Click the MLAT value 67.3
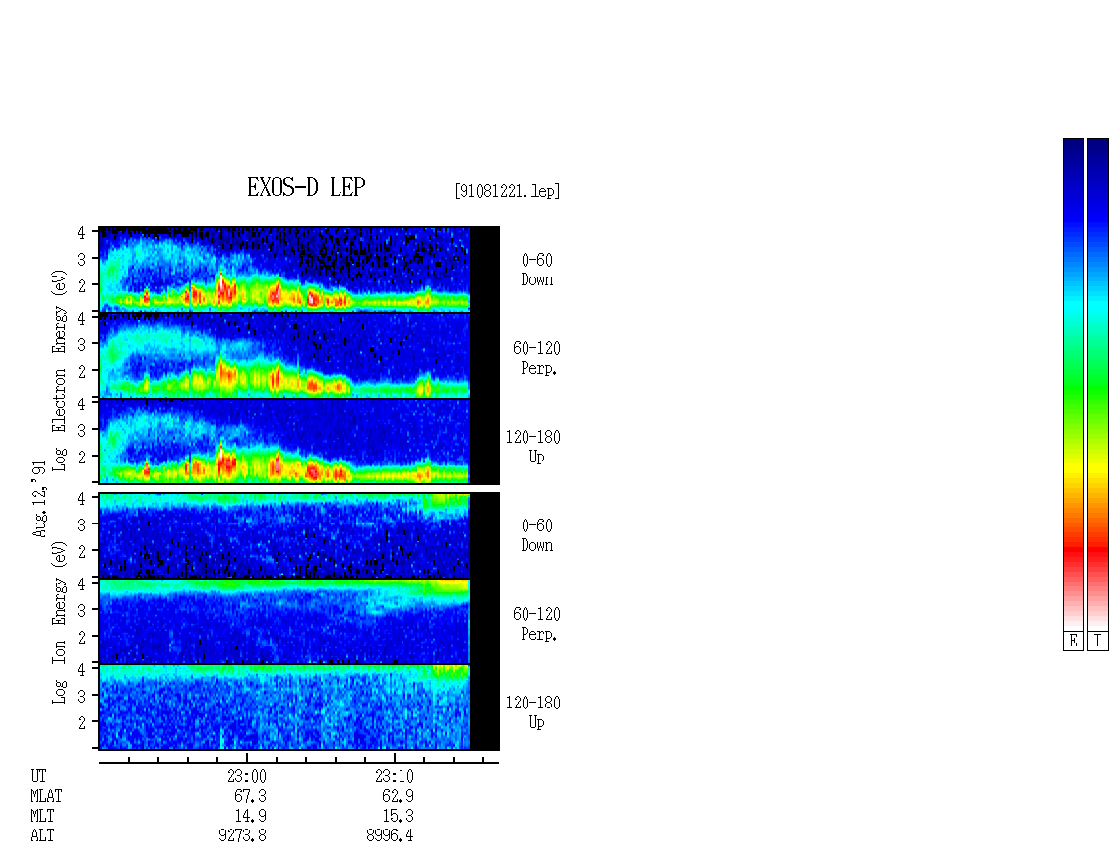The width and height of the screenshot is (1112, 861). 250,796
